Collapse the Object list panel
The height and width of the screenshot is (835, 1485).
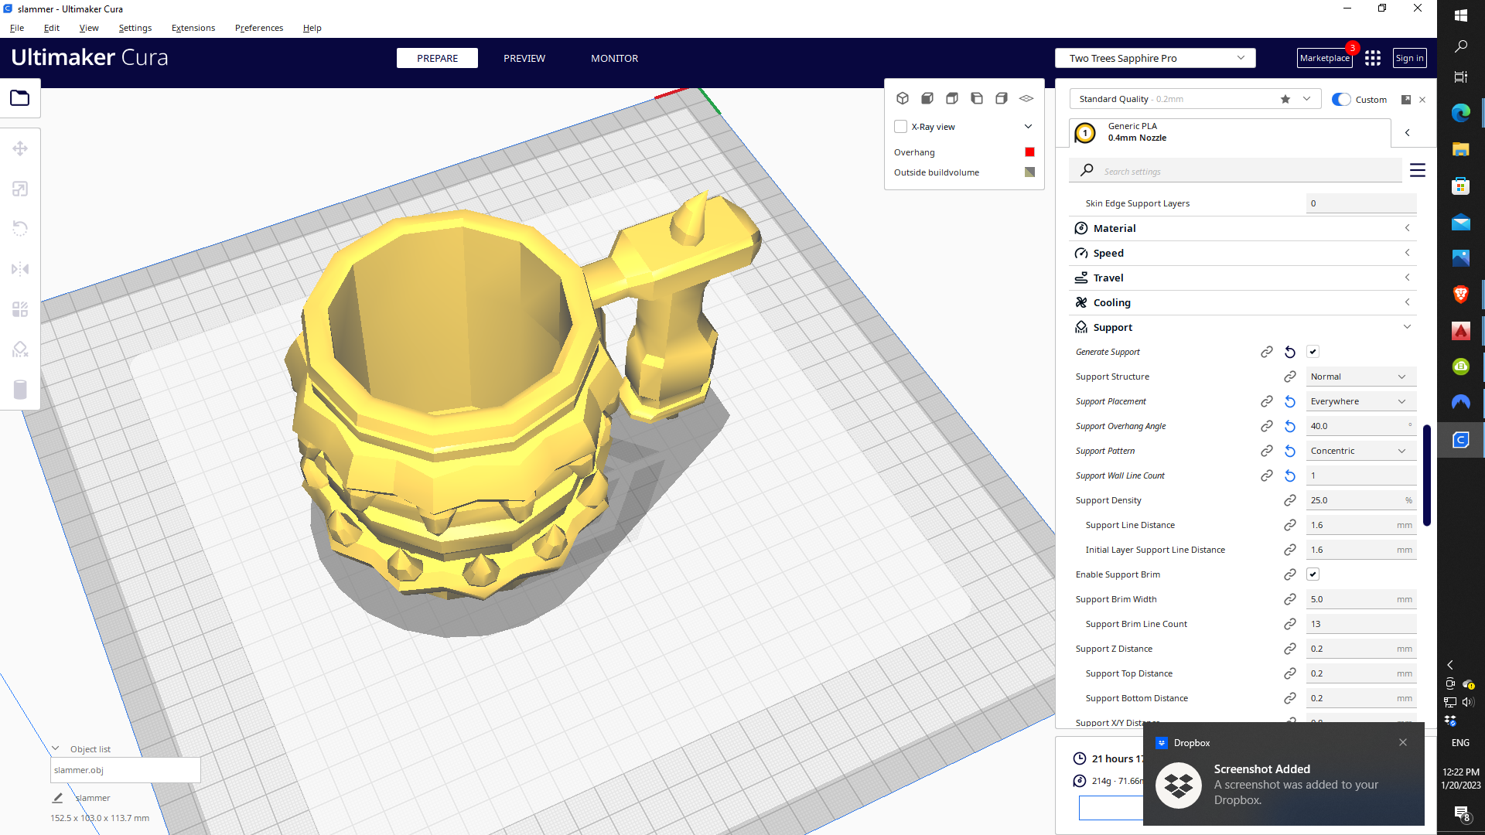(x=56, y=748)
